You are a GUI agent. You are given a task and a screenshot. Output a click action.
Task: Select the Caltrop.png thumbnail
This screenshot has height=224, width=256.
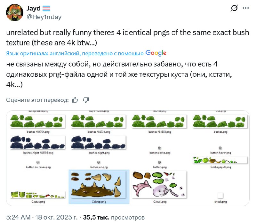click(x=99, y=185)
